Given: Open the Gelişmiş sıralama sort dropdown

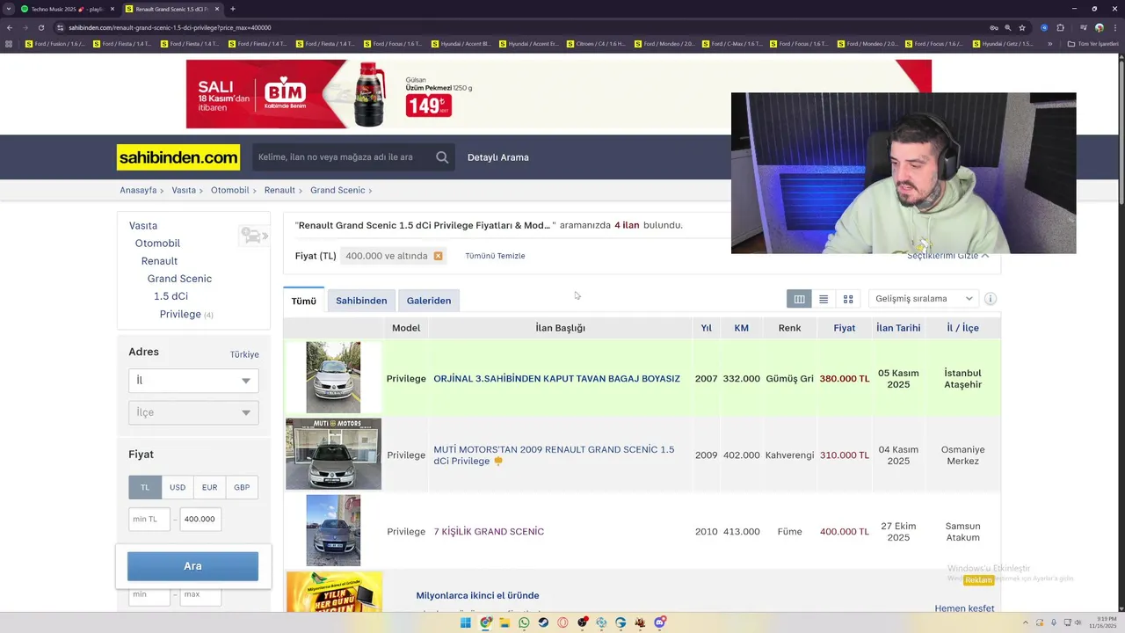Looking at the screenshot, I should click(924, 299).
